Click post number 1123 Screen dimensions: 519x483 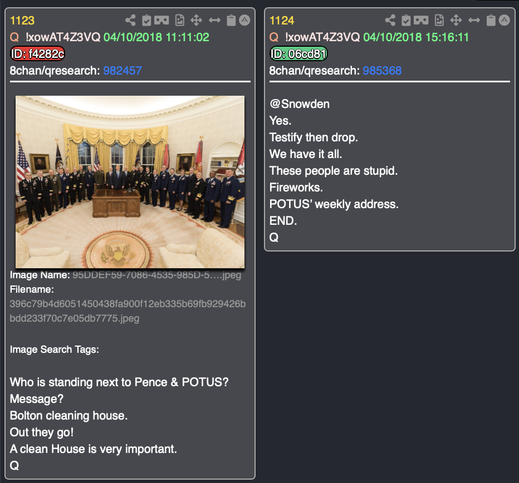click(22, 21)
